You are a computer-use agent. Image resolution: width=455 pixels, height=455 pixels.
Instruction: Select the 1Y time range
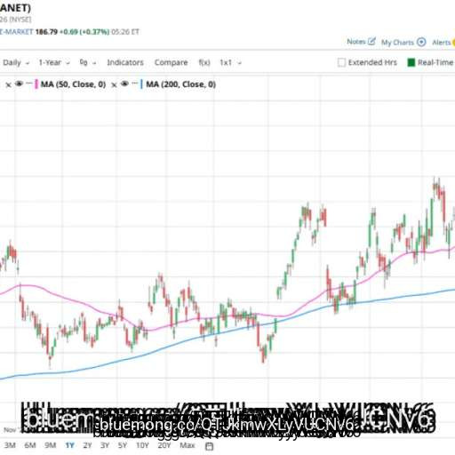click(69, 445)
